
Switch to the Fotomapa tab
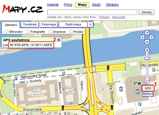click(49, 25)
